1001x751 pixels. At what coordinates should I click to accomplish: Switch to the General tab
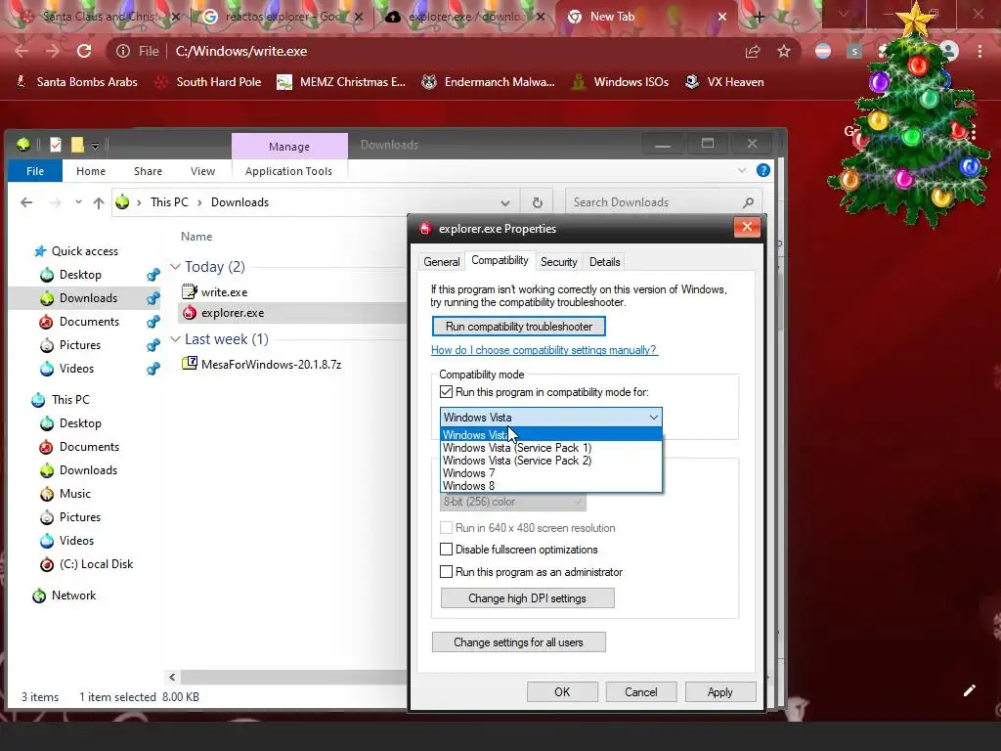point(441,262)
